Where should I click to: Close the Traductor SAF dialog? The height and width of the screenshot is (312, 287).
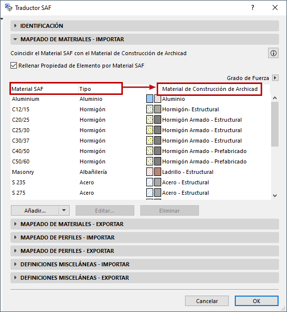click(x=275, y=7)
